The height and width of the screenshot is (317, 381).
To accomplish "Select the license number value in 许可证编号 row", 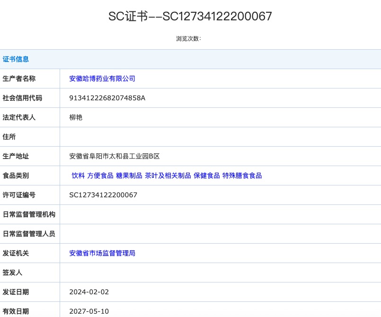I will [x=103, y=195].
